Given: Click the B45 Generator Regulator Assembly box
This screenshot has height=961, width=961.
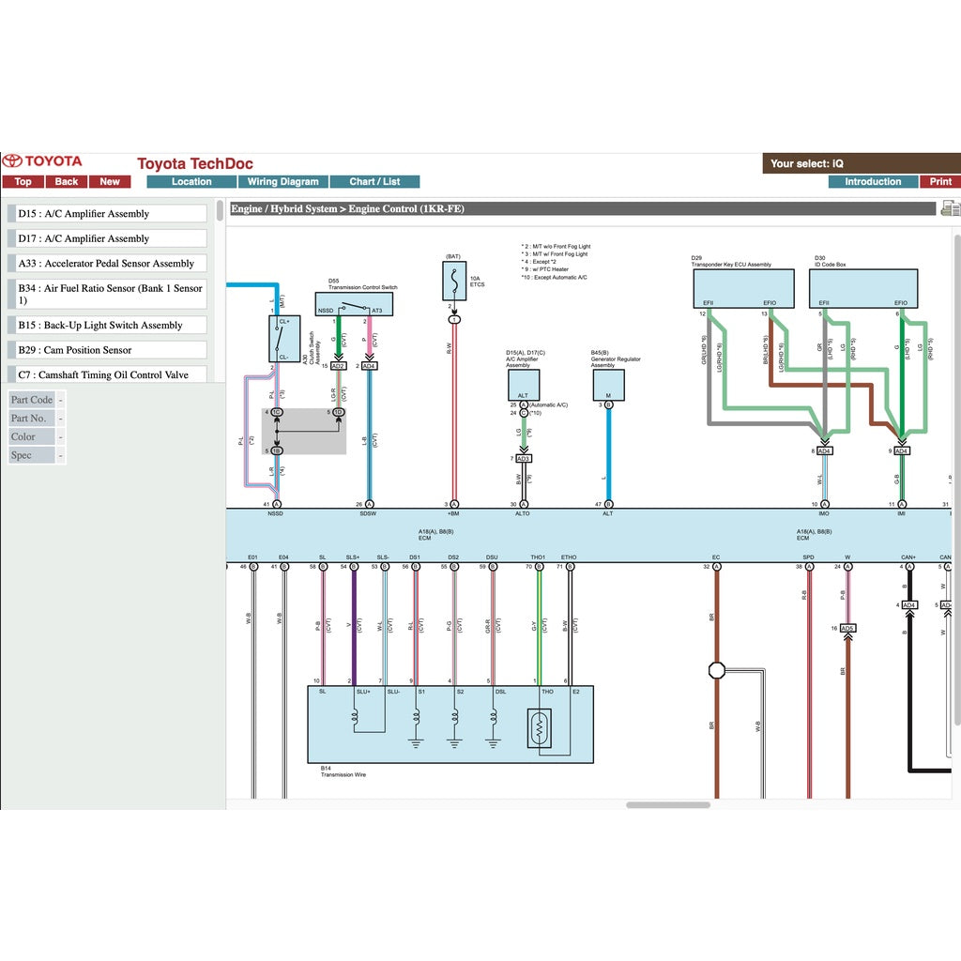Looking at the screenshot, I should [x=608, y=384].
